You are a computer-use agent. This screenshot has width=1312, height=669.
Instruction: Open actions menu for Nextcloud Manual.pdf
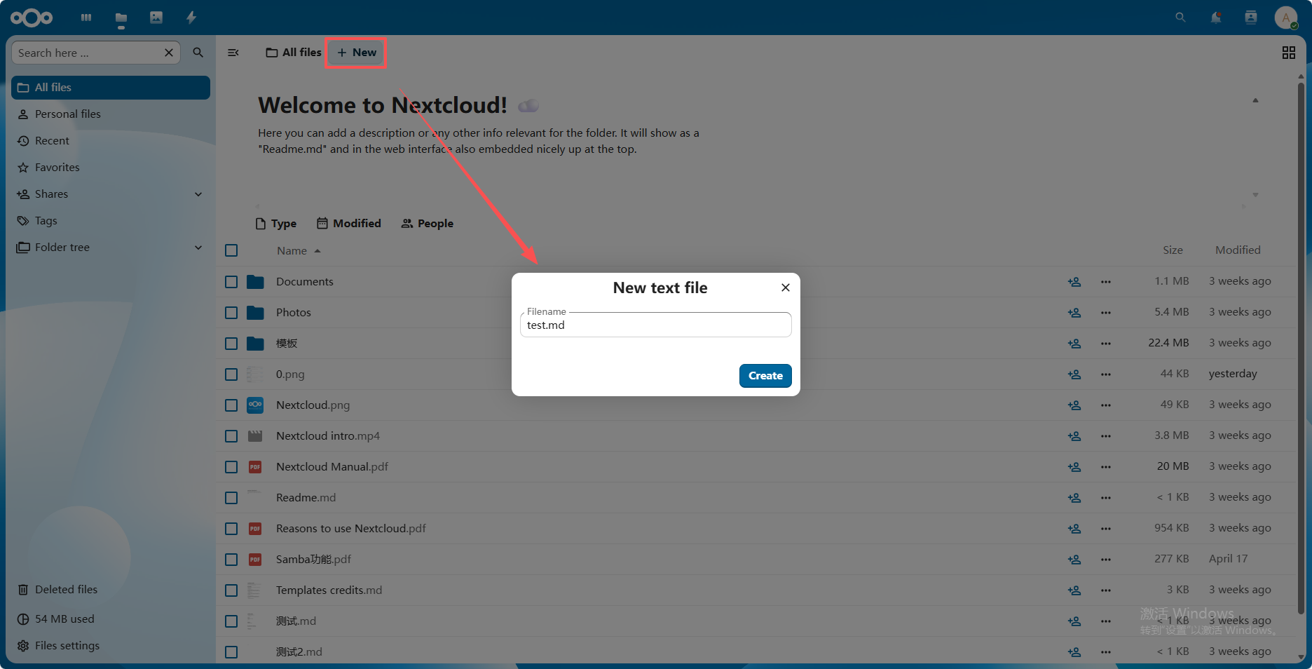click(1106, 467)
